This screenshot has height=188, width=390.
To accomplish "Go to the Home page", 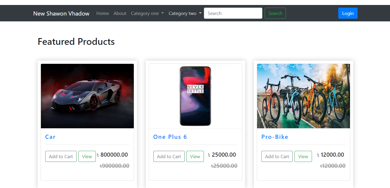I will pos(103,13).
